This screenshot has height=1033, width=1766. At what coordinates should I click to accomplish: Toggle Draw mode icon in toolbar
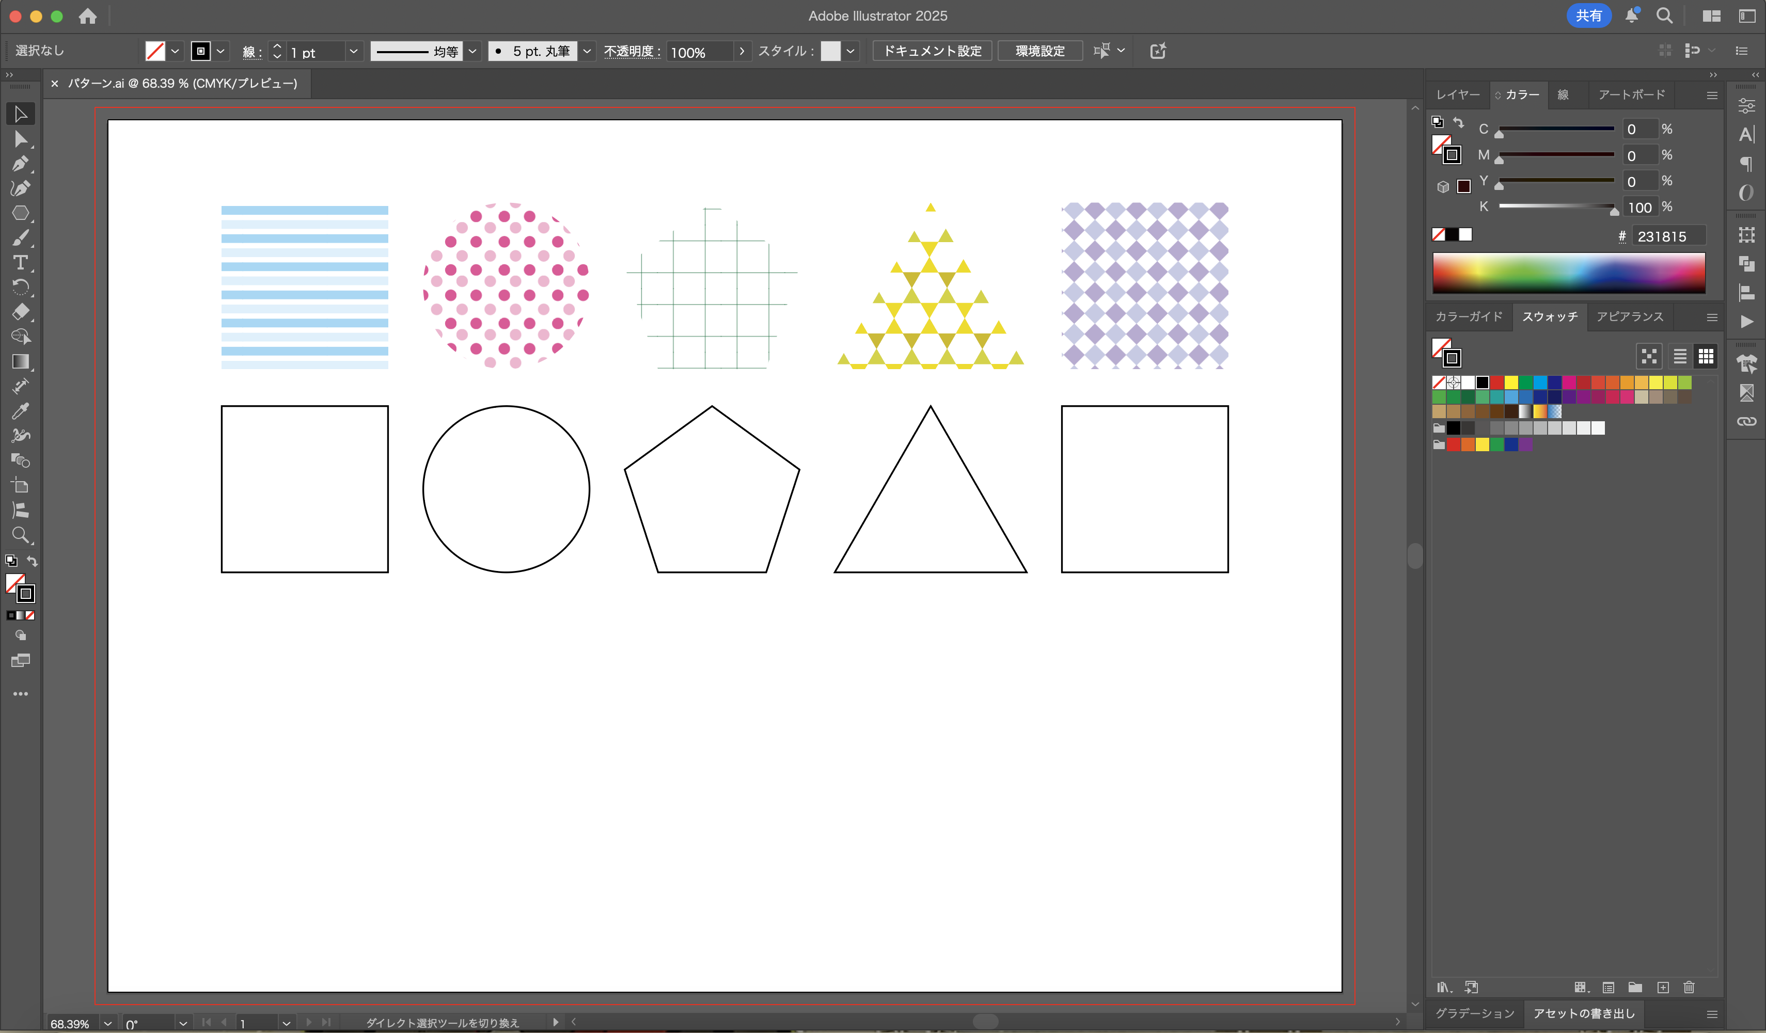coord(20,635)
